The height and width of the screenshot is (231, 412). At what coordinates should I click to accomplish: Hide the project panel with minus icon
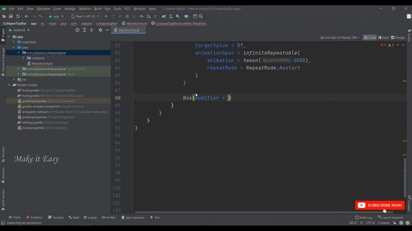coord(107,30)
